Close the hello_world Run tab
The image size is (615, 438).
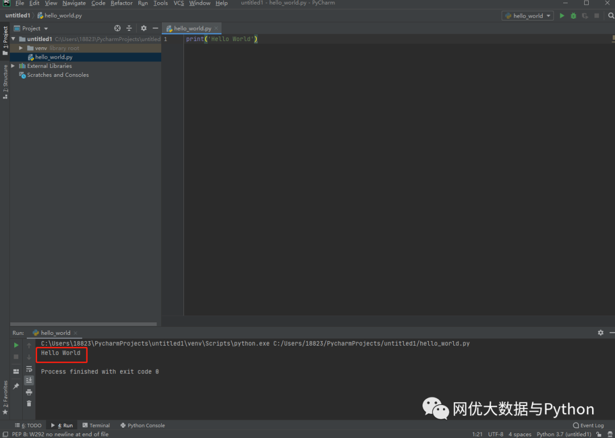coord(76,333)
